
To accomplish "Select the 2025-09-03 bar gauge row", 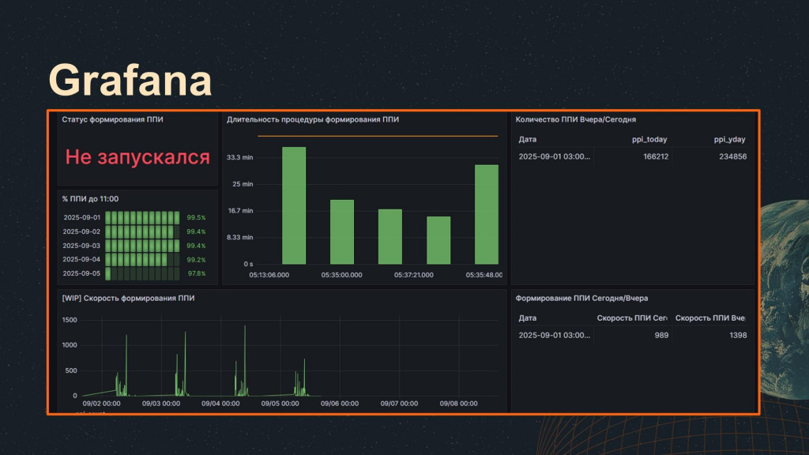I will coord(134,246).
